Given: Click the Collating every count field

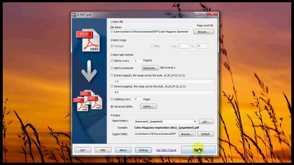Looking at the screenshot, I should (138, 99).
